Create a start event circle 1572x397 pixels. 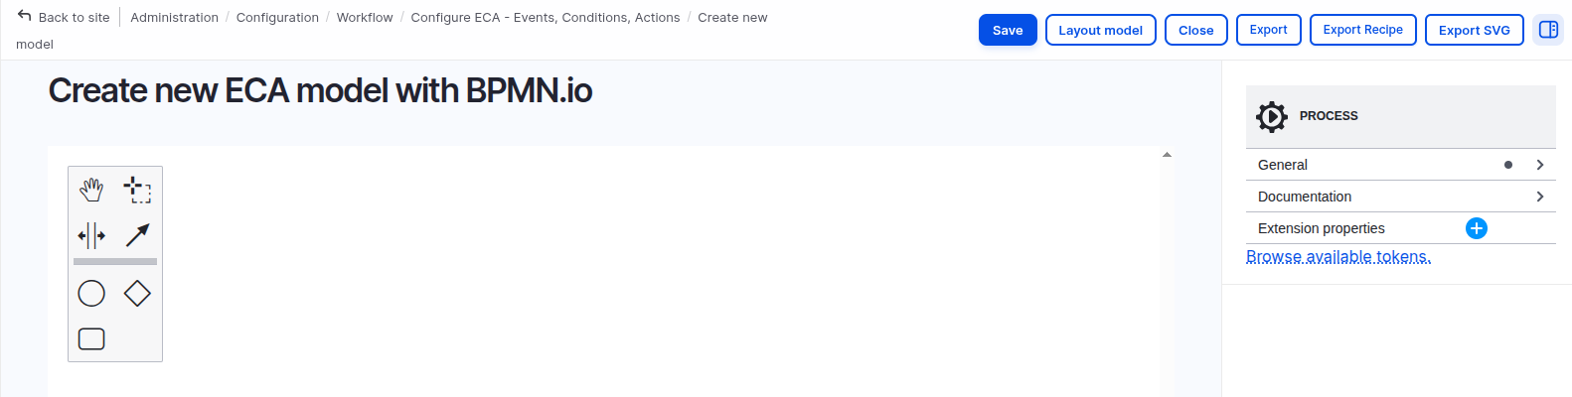coord(91,293)
